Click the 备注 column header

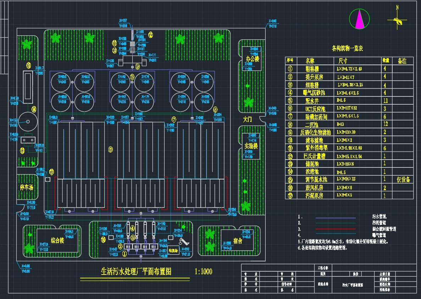(402, 61)
